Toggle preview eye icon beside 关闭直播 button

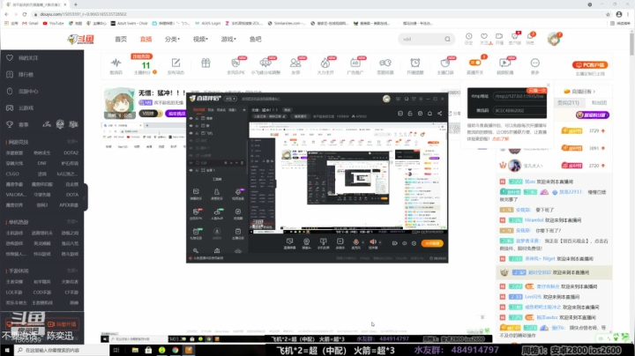pos(404,243)
